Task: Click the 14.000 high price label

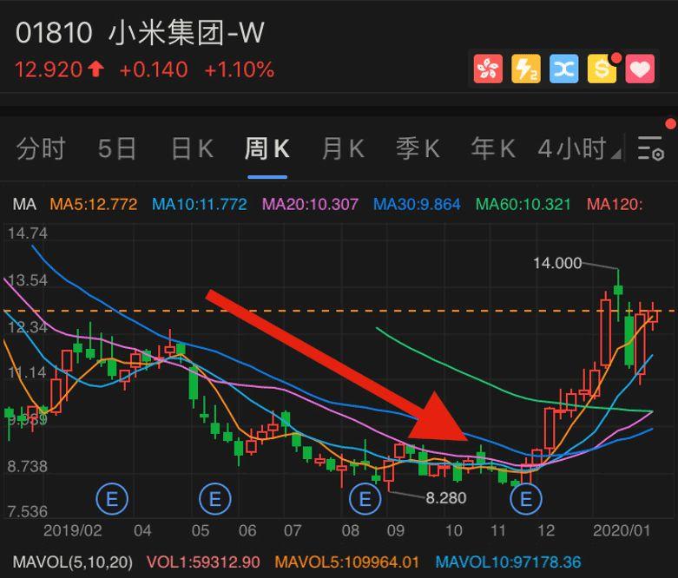Action: tap(557, 263)
